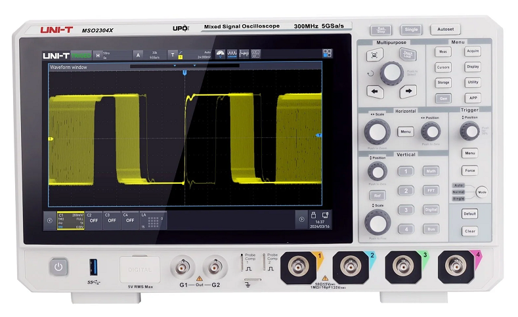Image resolution: width=518 pixels, height=317 pixels.
Task: Push the Gen key
Action: [x=443, y=98]
